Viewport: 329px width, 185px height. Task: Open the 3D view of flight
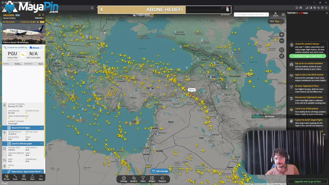click(6, 177)
